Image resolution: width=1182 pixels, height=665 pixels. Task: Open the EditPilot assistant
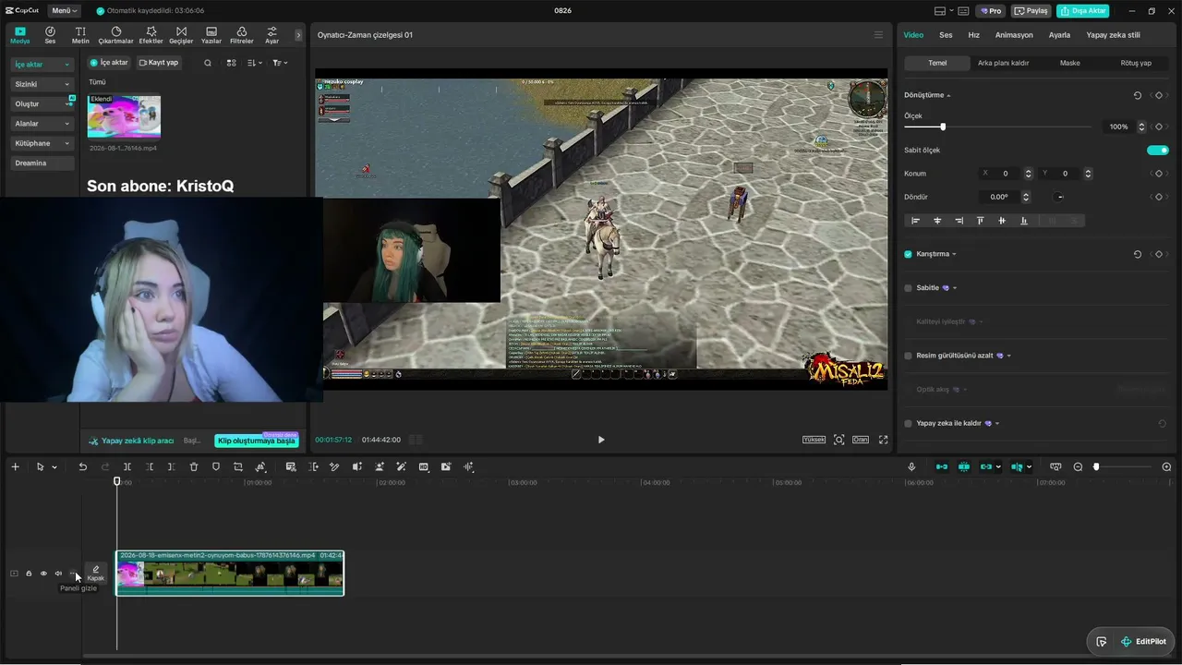(1143, 642)
